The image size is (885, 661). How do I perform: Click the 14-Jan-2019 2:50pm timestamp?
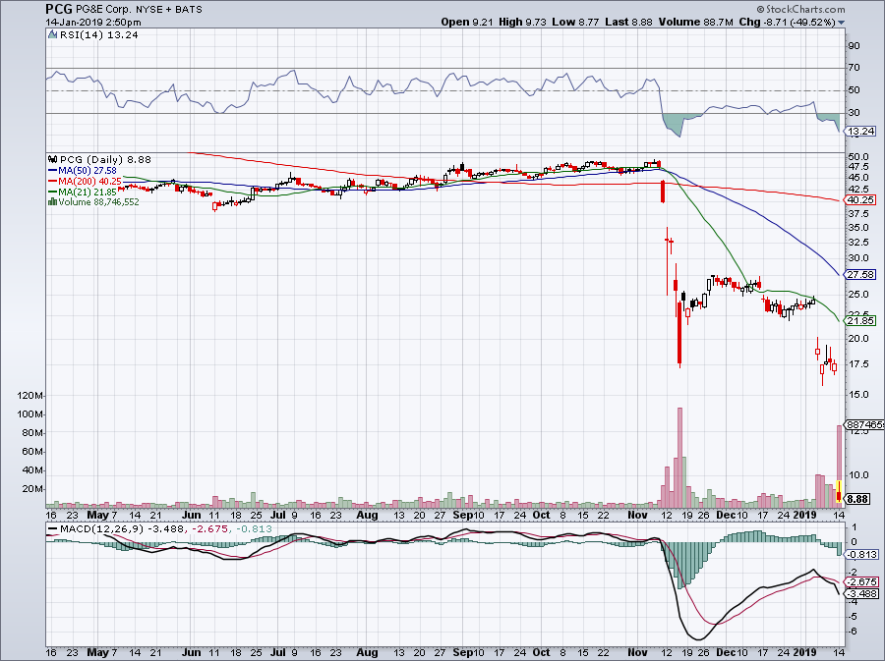tap(93, 23)
